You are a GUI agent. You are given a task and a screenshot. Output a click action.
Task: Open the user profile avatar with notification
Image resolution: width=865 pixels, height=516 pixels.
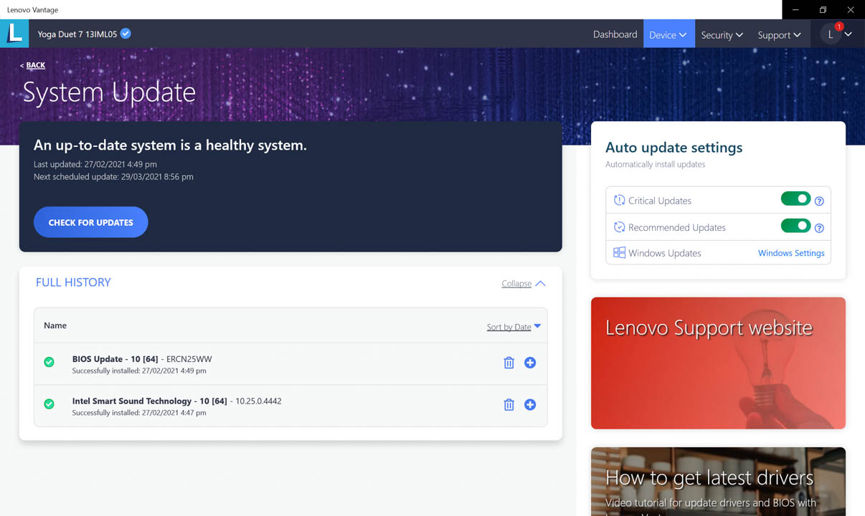coord(831,34)
